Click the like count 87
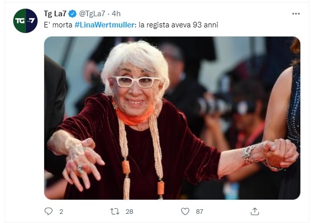 pyautogui.click(x=200, y=212)
